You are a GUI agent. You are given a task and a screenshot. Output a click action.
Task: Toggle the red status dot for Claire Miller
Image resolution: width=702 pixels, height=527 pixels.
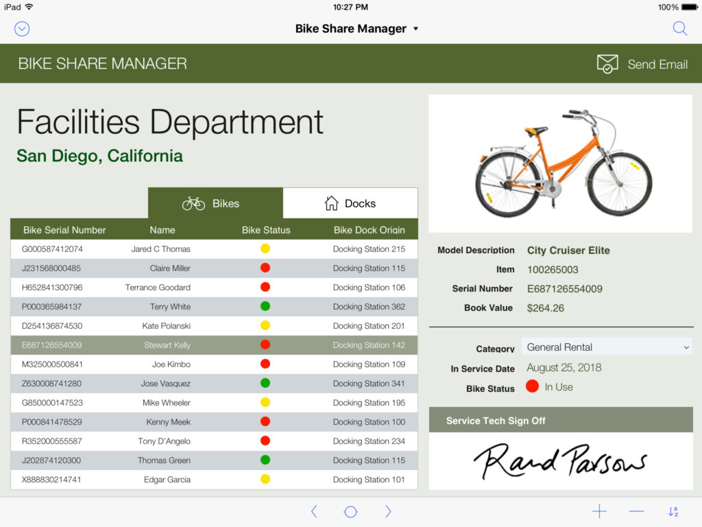pyautogui.click(x=265, y=268)
